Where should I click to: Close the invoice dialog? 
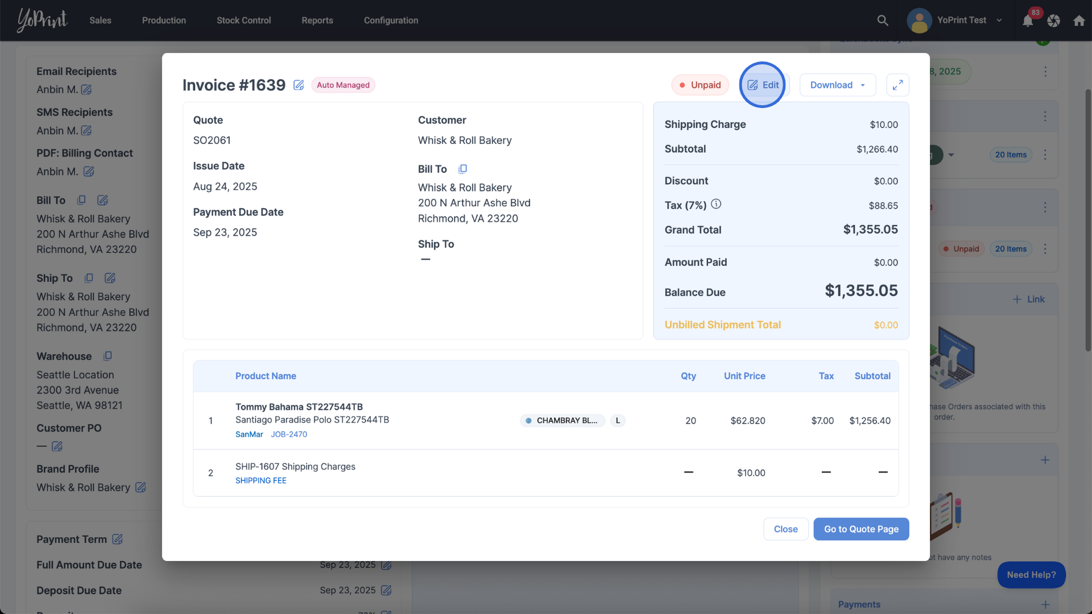point(785,529)
